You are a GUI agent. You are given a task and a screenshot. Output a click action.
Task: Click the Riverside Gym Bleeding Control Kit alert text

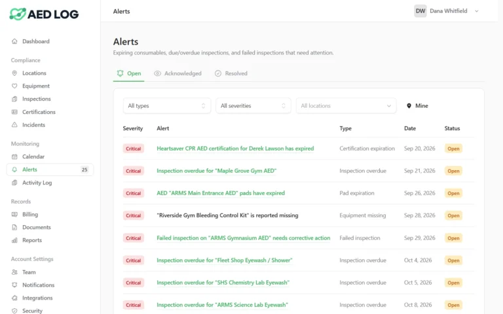click(227, 215)
